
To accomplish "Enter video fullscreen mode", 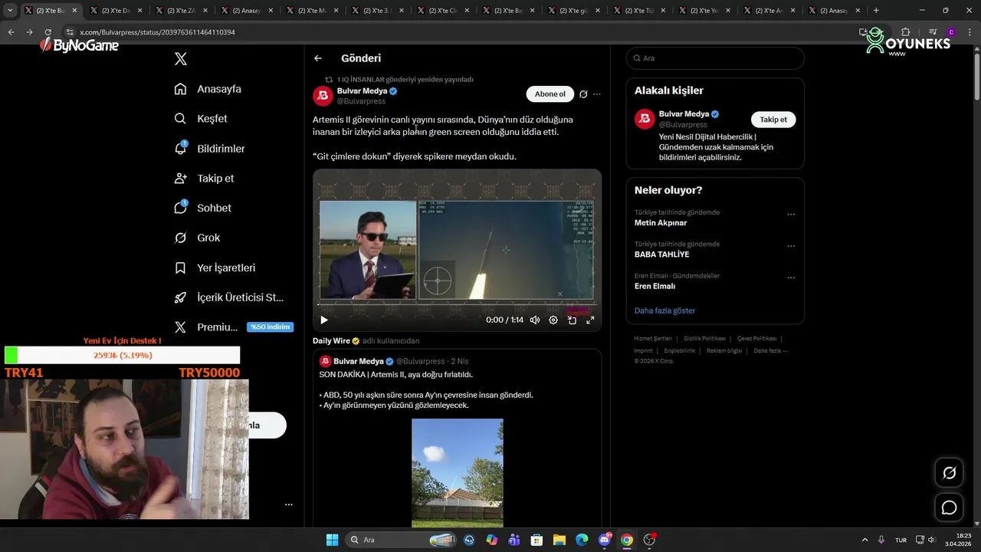I will pos(590,320).
